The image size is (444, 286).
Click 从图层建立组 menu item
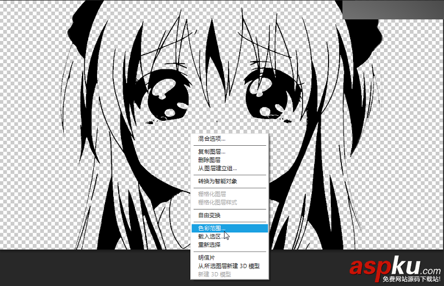click(x=229, y=168)
